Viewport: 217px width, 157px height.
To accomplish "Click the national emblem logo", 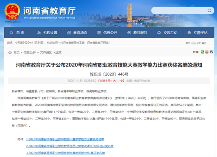I will (x=12, y=12).
